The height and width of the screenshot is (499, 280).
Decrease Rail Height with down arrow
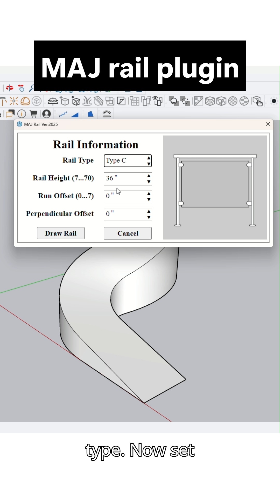click(149, 182)
